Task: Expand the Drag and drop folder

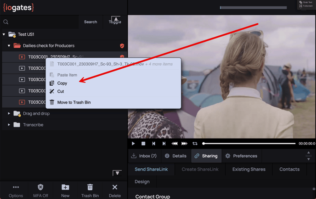Action: 9,113
